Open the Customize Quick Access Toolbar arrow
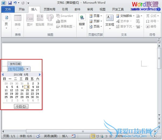 point(28,3)
